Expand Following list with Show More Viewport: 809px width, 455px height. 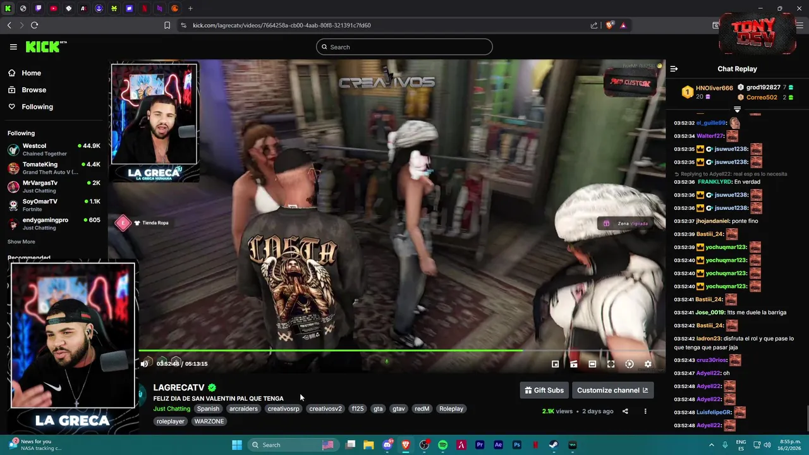(x=21, y=241)
